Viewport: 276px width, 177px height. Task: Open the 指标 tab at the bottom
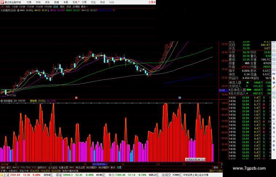click(x=3, y=168)
